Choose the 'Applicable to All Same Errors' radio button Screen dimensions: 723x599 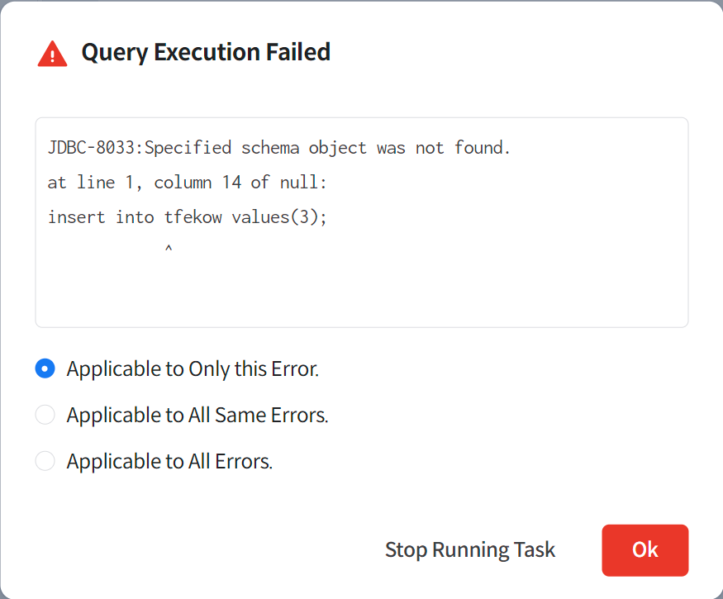click(x=45, y=415)
